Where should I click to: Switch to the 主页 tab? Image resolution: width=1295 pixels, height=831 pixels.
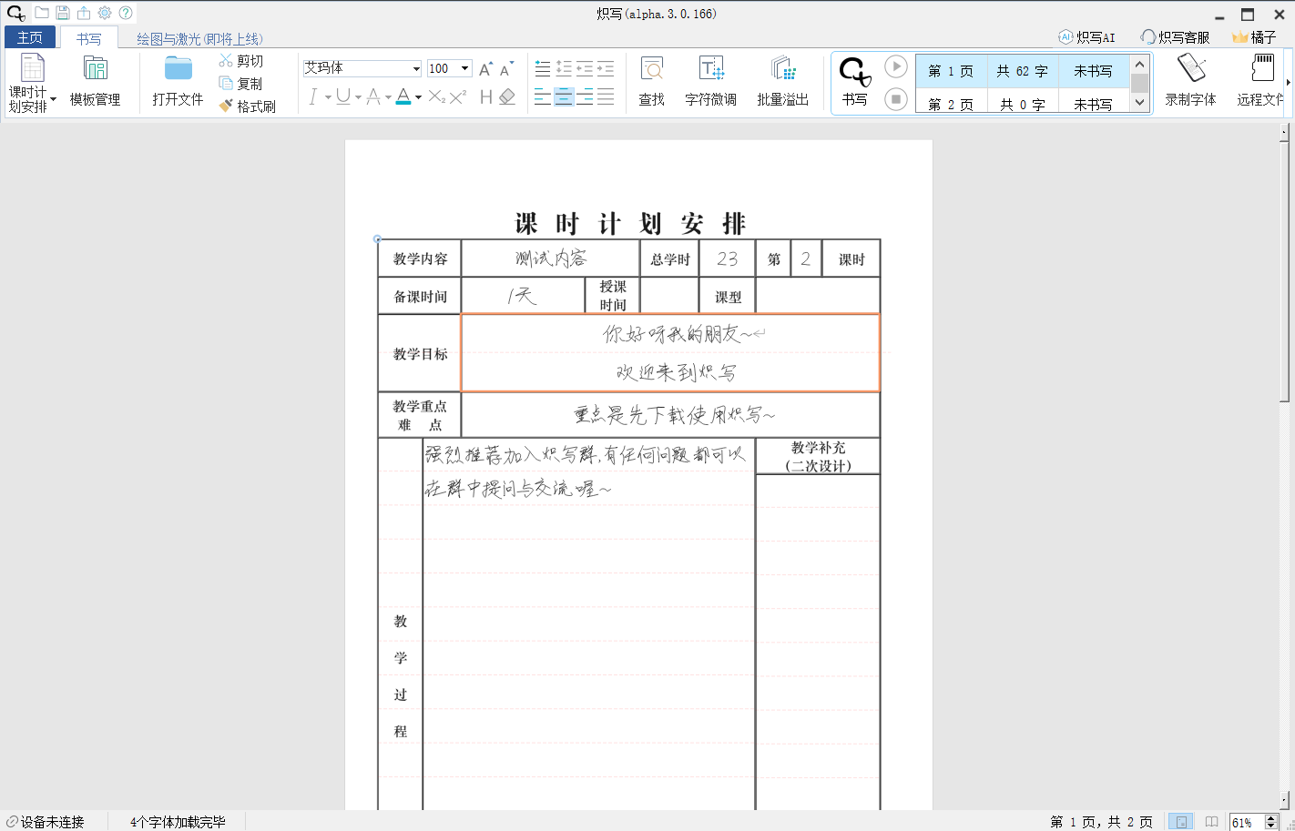[30, 37]
